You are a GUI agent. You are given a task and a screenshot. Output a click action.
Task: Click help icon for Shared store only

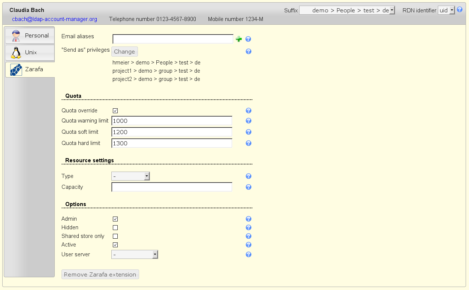248,236
